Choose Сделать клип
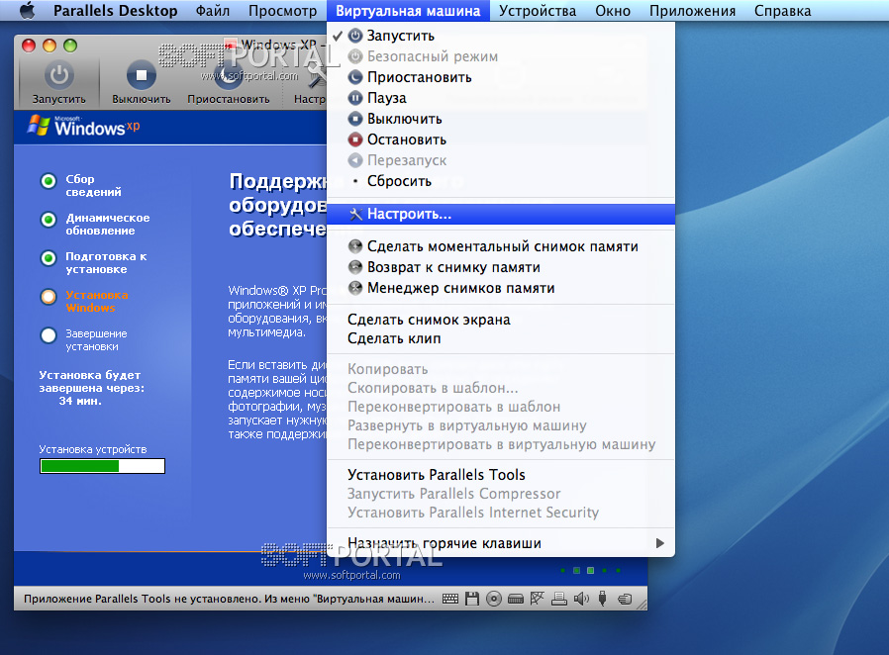 501,338
